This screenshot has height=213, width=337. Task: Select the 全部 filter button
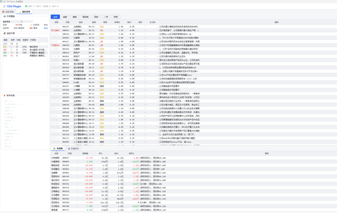55,17
